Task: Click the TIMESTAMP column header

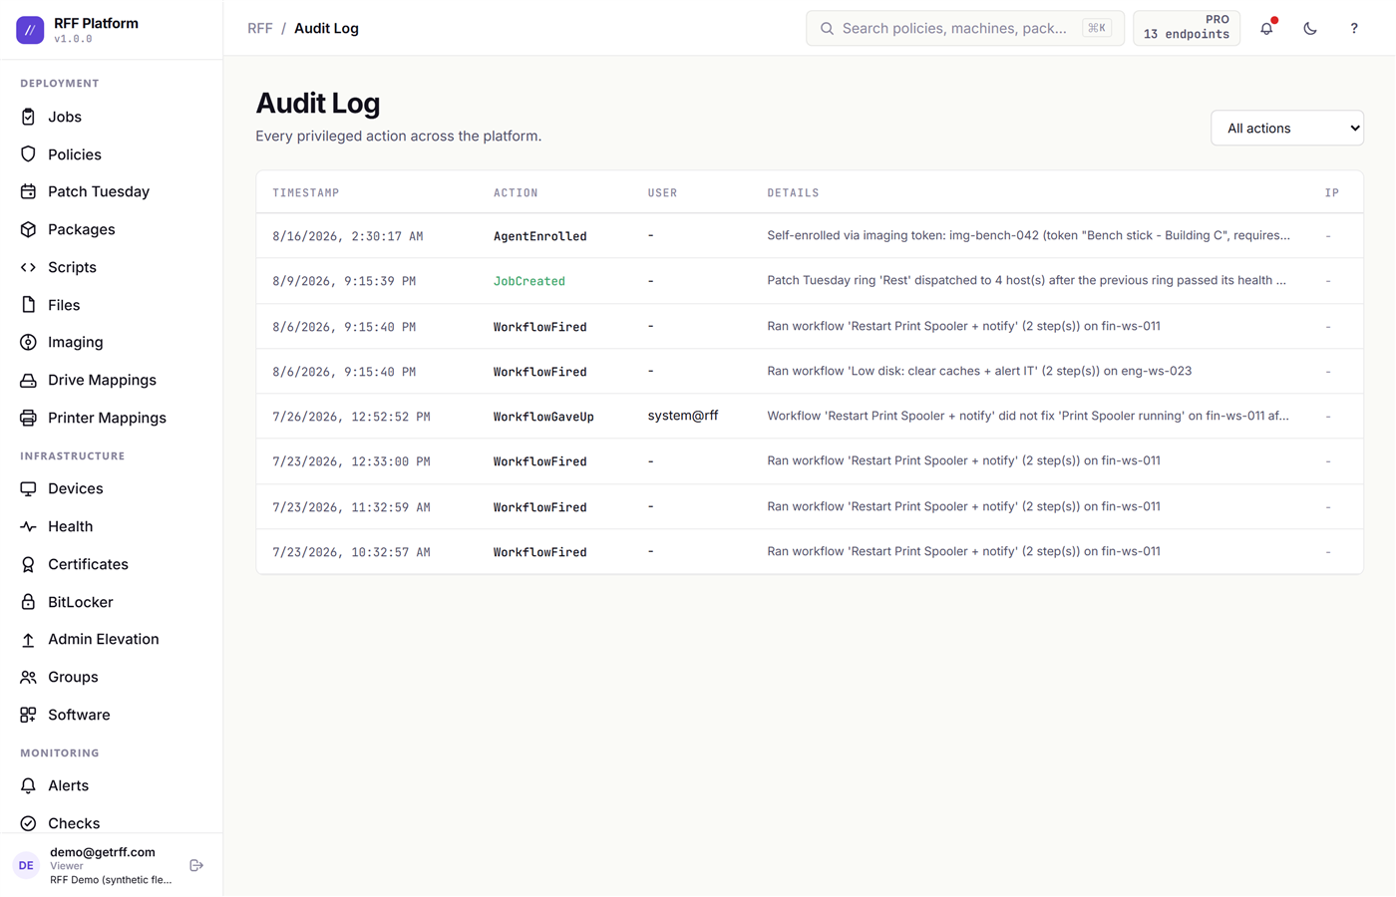Action: point(306,192)
